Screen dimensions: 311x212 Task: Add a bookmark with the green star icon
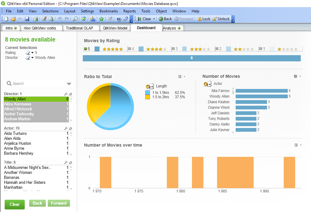pos(101,19)
